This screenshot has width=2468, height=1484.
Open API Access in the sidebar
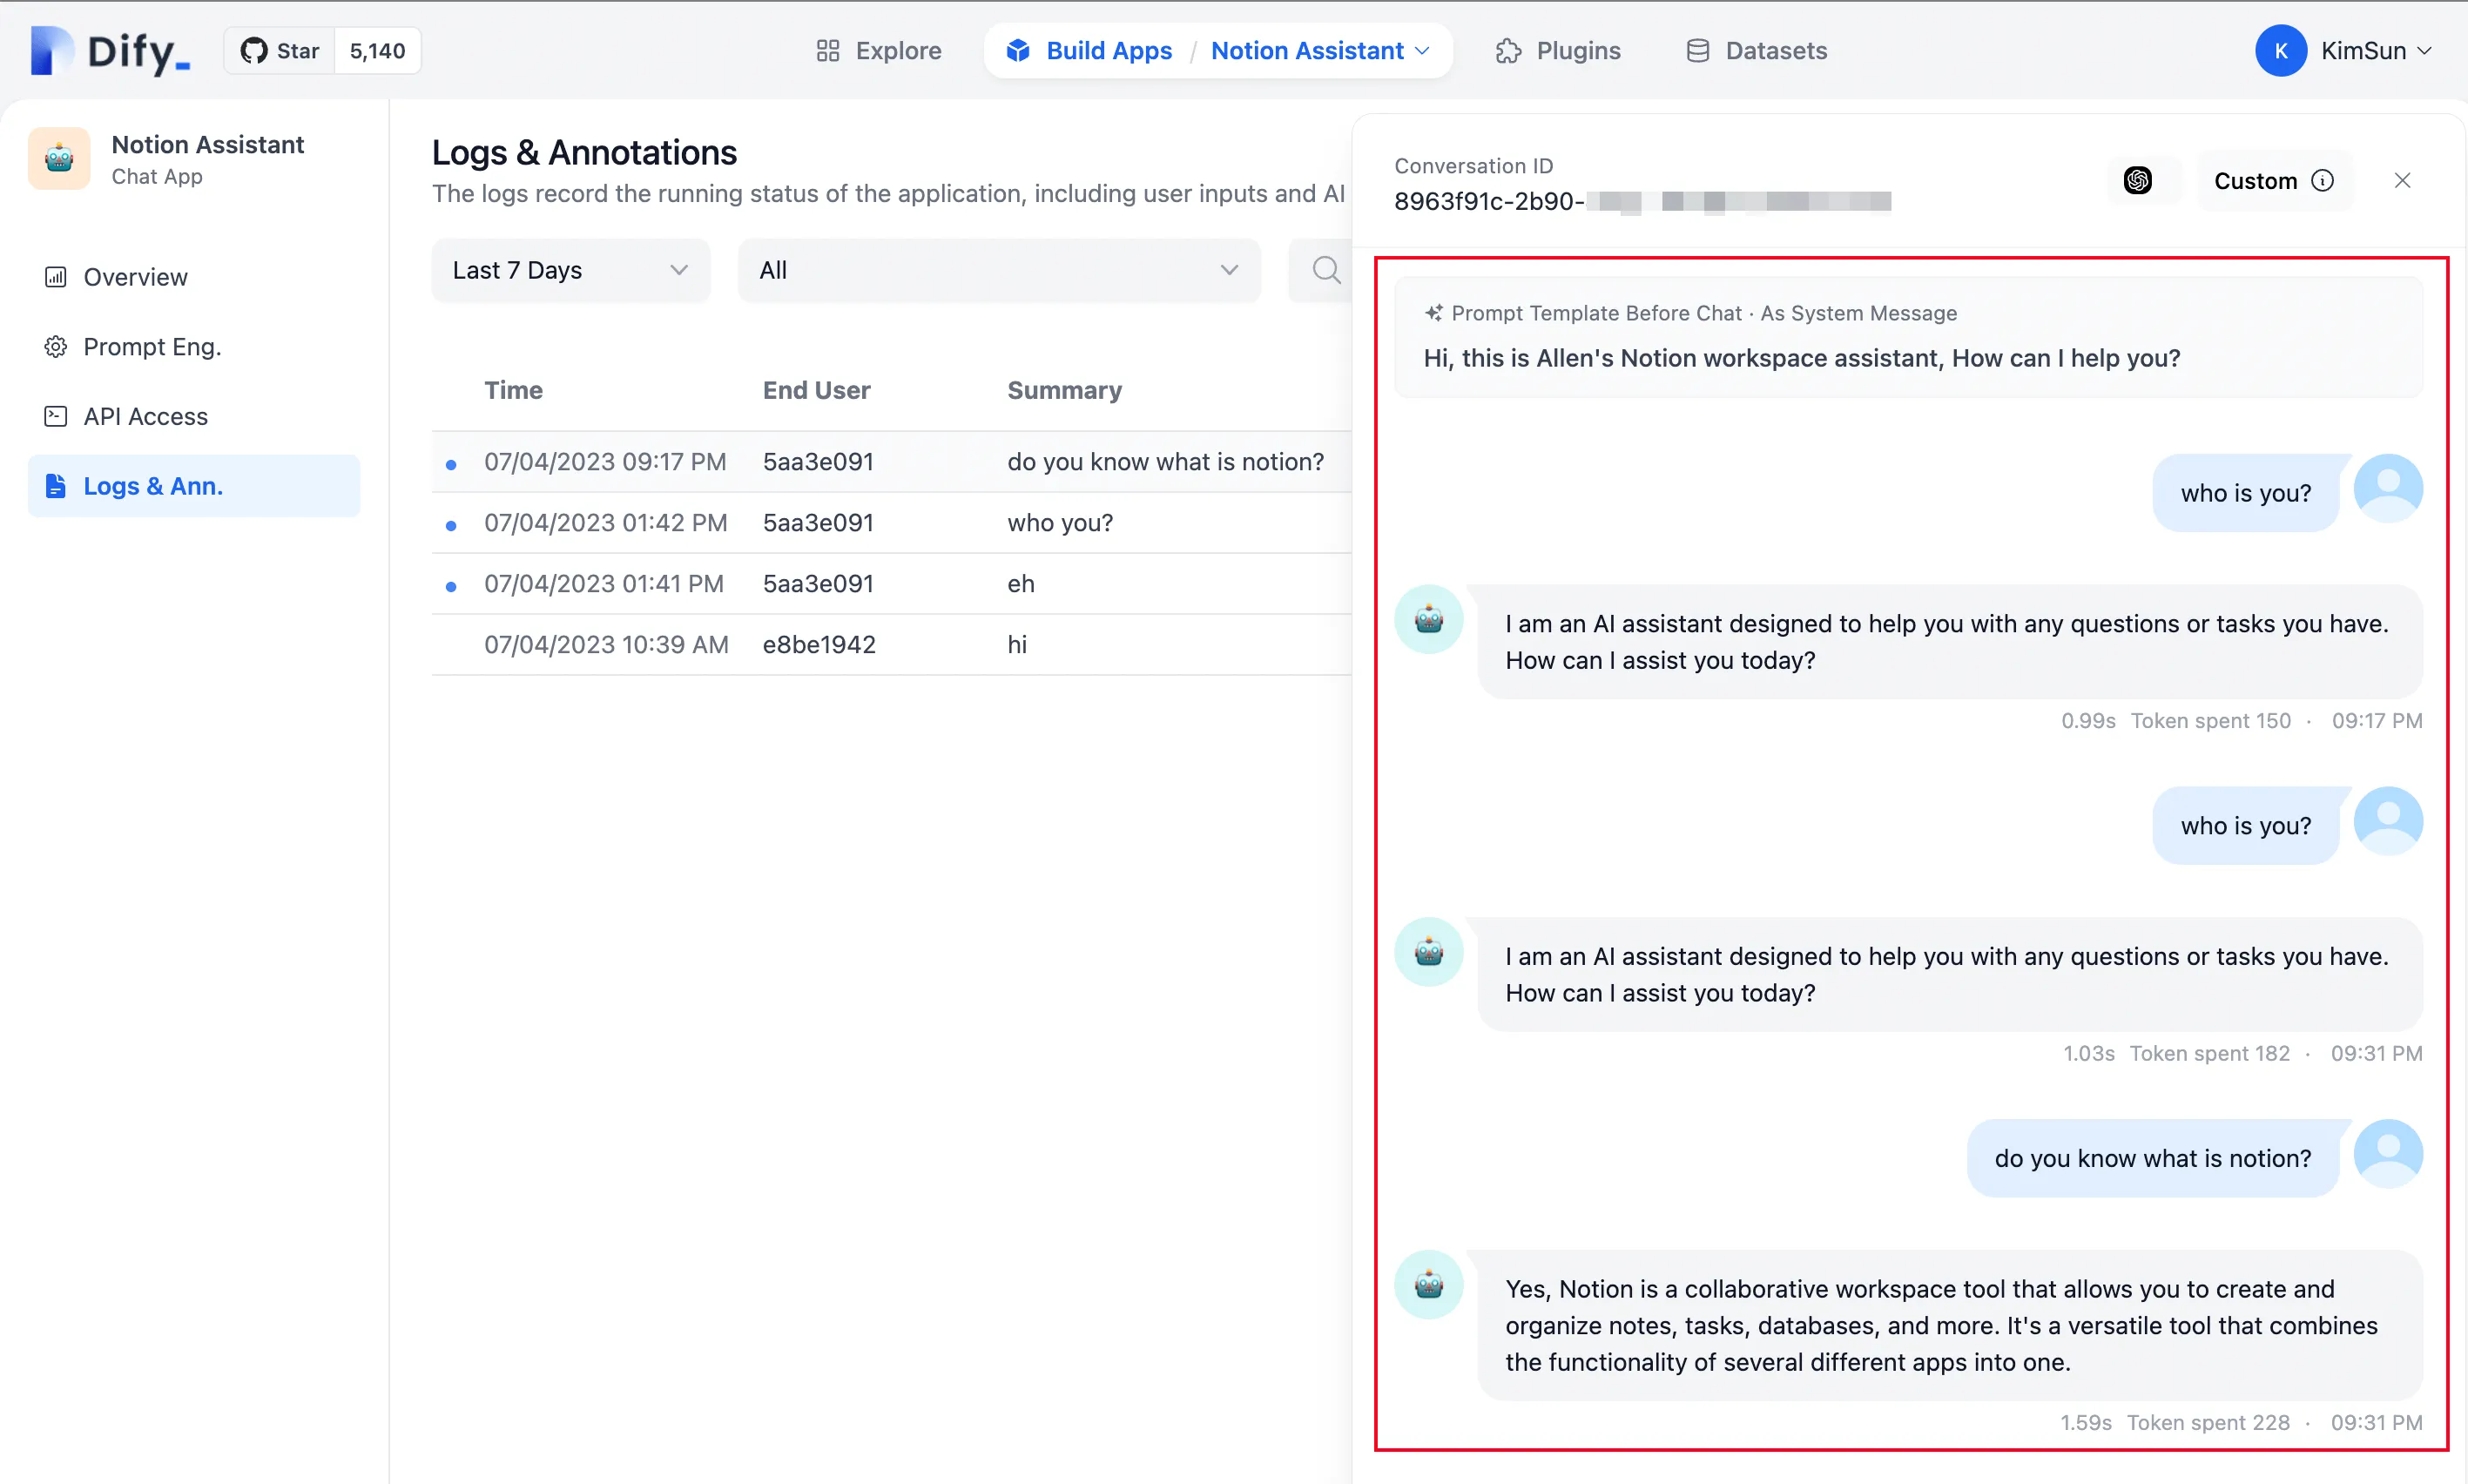tap(145, 416)
